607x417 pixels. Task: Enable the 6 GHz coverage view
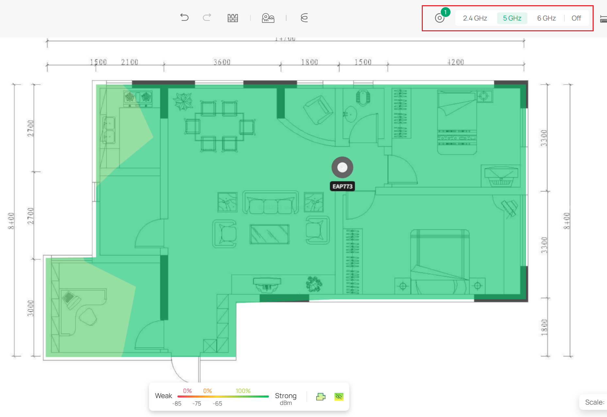click(x=546, y=18)
